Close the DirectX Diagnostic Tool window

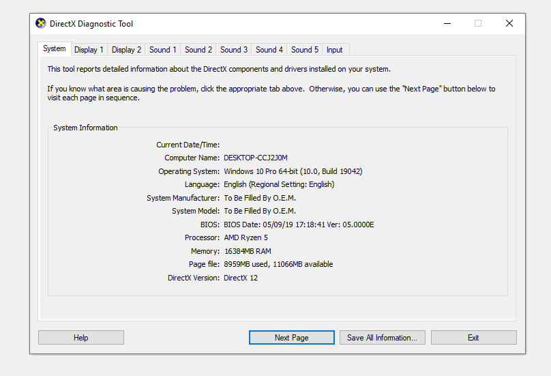click(509, 24)
